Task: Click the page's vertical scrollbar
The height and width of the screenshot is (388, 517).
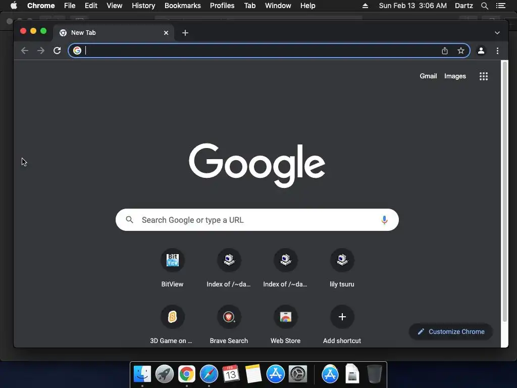Action: (504, 191)
